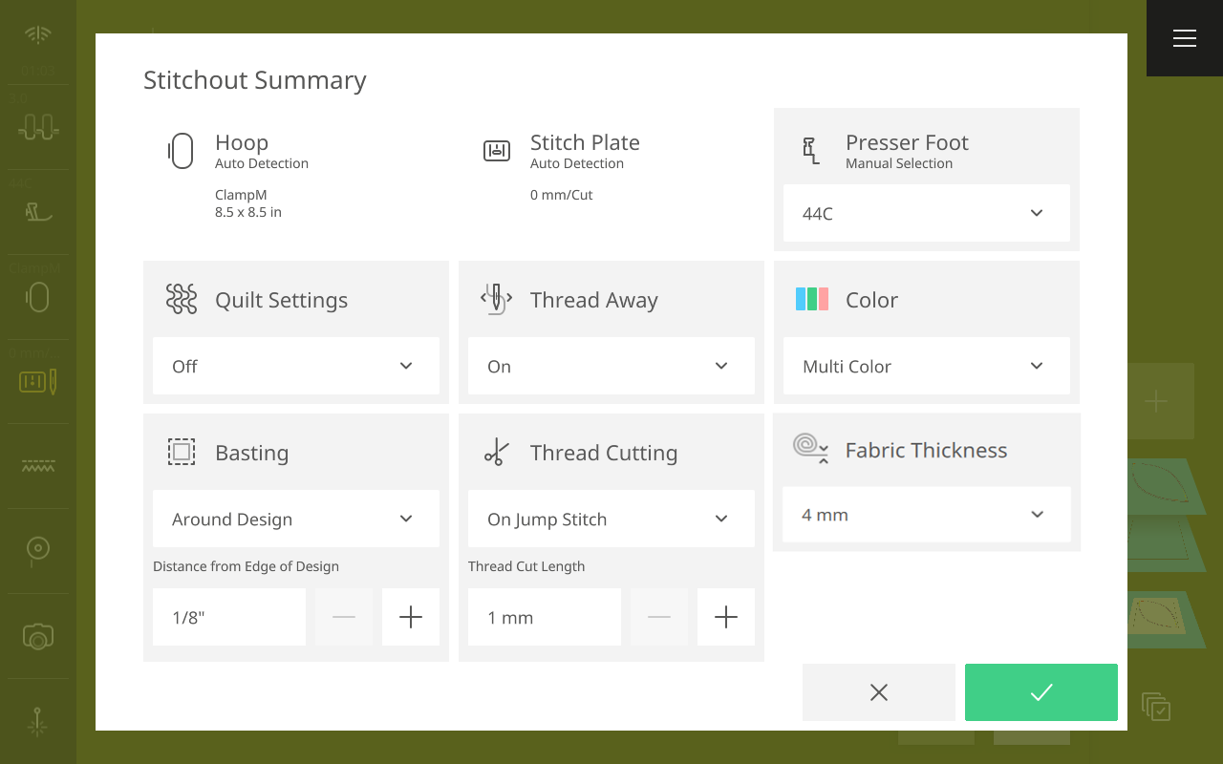Viewport: 1223px width, 764px height.
Task: Increase Distance from Edge of Design
Action: click(x=411, y=617)
